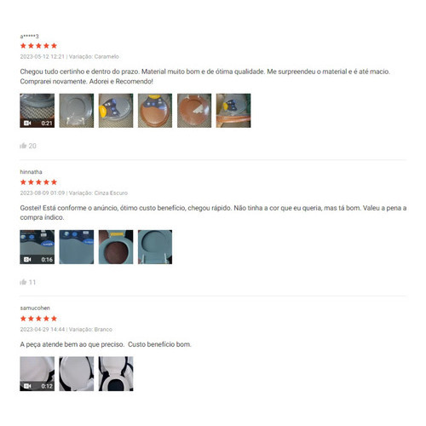Play the 0:16 video in hinnatha's review
This screenshot has height=426, width=426.
[37, 247]
